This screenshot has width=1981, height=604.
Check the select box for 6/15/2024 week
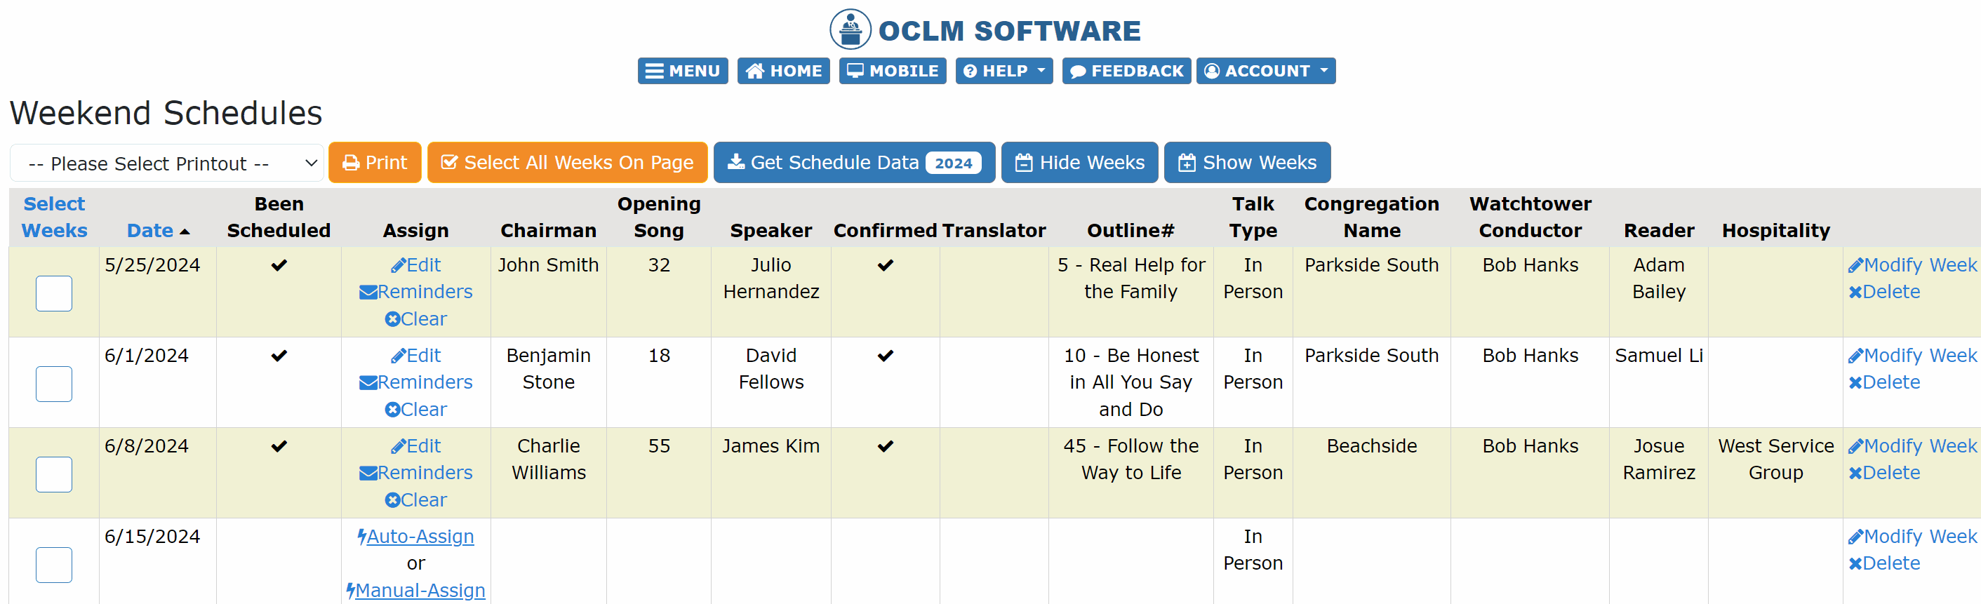tap(53, 565)
